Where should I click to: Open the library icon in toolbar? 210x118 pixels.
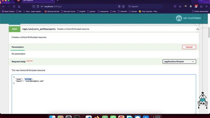tap(180, 7)
